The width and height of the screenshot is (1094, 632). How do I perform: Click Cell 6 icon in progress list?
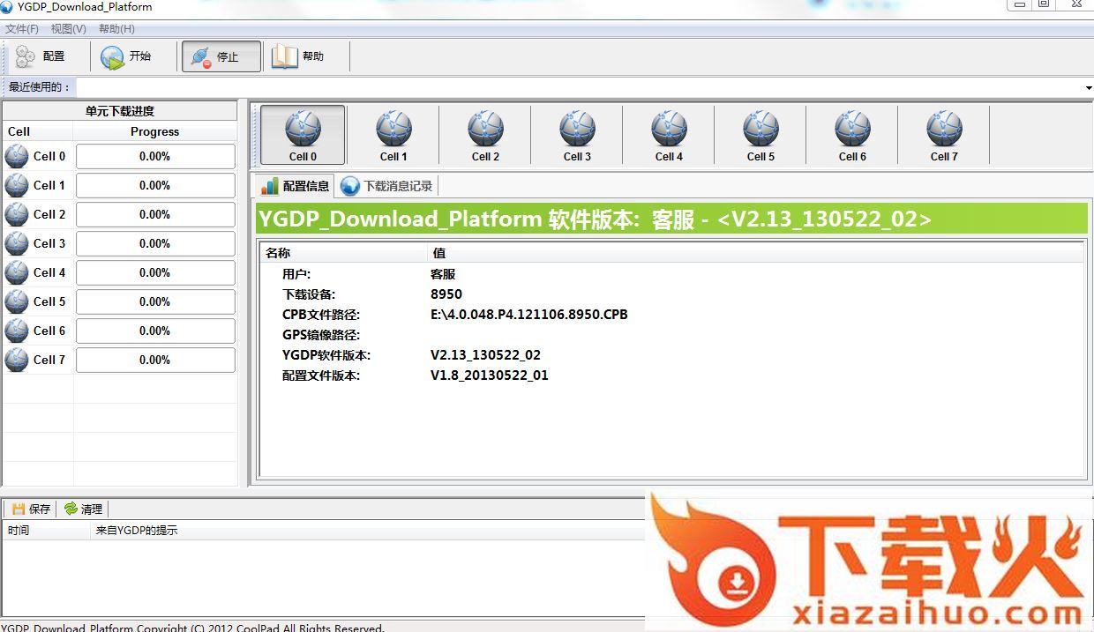[17, 331]
